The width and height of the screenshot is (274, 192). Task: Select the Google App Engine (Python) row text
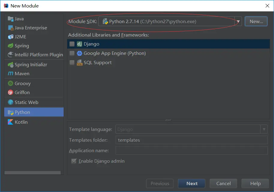[x=115, y=53]
